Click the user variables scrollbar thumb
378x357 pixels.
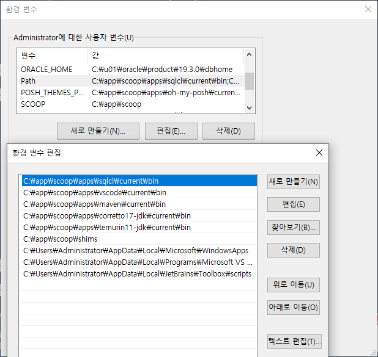[x=250, y=81]
